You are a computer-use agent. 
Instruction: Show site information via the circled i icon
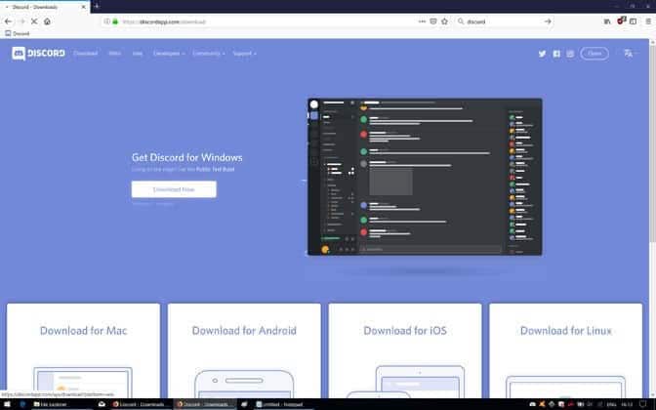click(x=107, y=21)
